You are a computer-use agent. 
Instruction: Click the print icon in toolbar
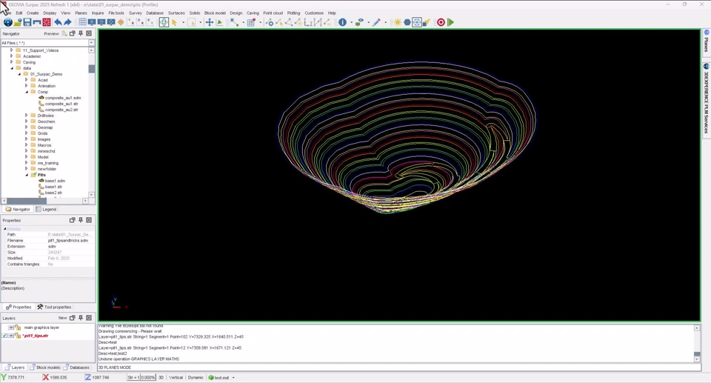point(37,22)
